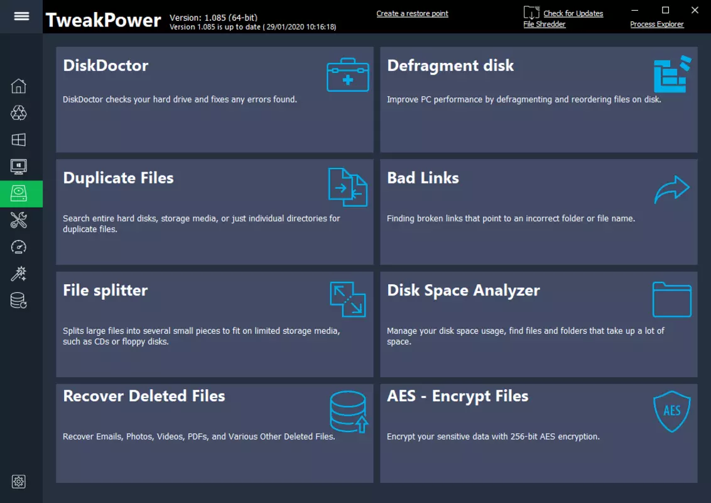The height and width of the screenshot is (503, 711).
Task: Click the DiskDoctor first-aid kit icon
Action: (348, 75)
